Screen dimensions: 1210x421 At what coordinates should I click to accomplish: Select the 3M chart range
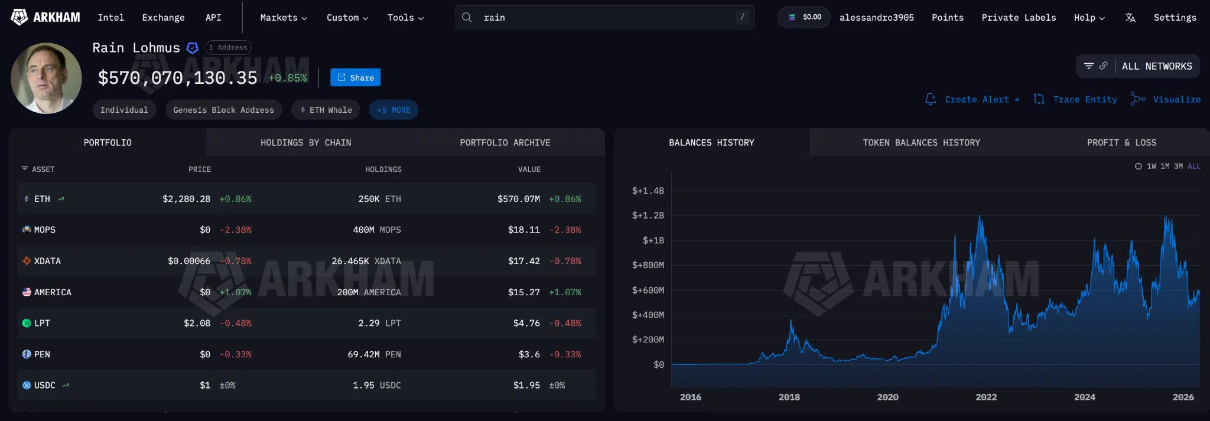[x=1178, y=167]
